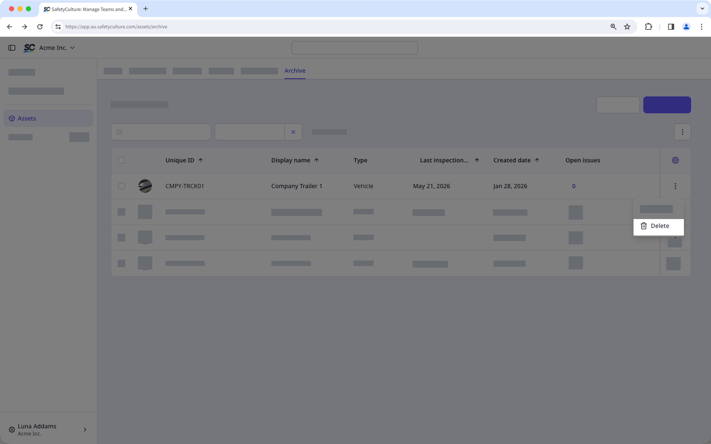This screenshot has height=444, width=711.
Task: Open a new browser tab
Action: click(x=146, y=8)
